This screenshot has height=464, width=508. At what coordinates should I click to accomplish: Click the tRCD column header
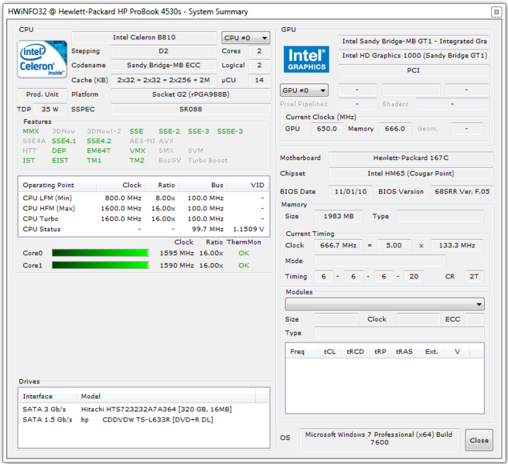pos(355,352)
